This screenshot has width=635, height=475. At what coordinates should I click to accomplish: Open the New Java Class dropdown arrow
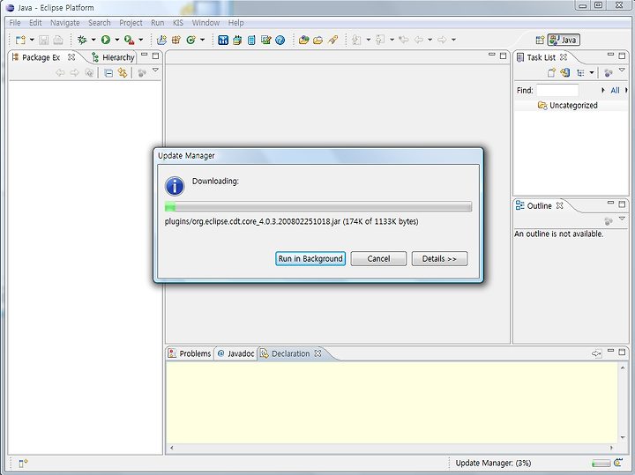[203, 40]
